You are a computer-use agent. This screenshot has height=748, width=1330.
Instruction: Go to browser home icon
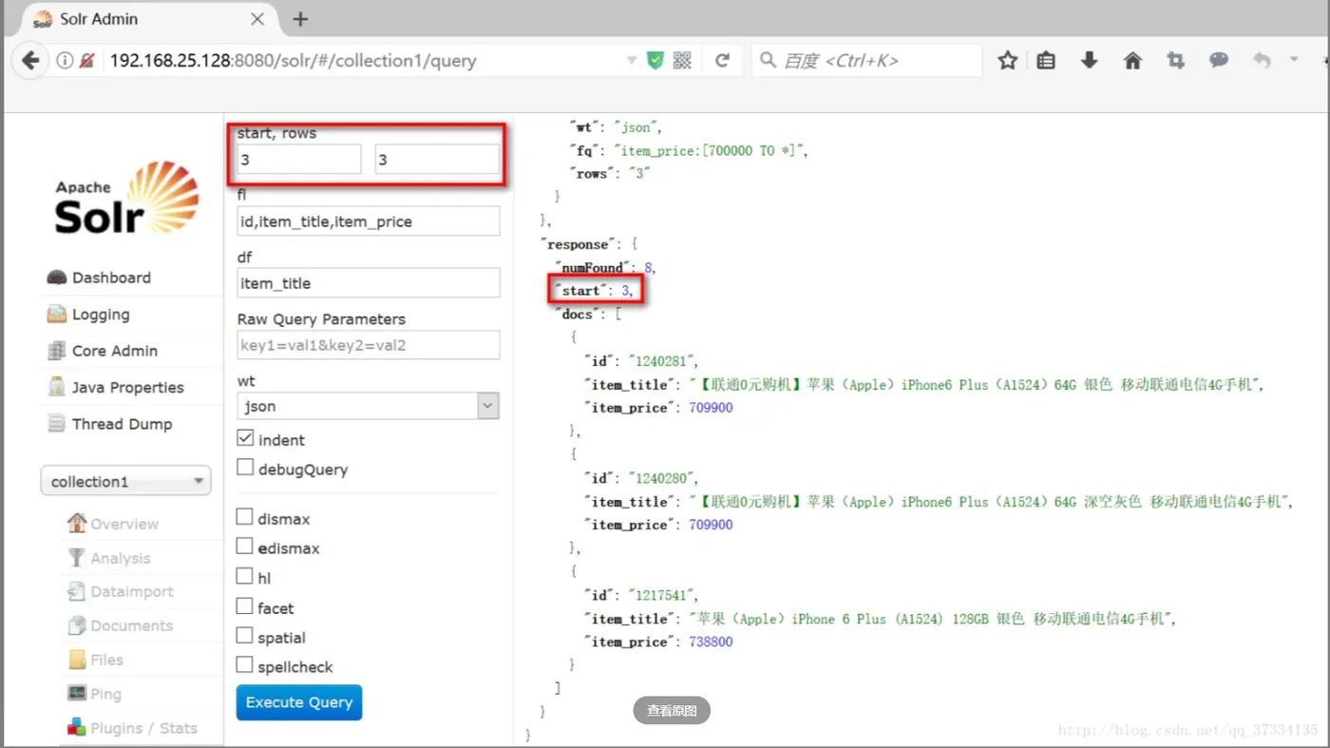[x=1132, y=61]
